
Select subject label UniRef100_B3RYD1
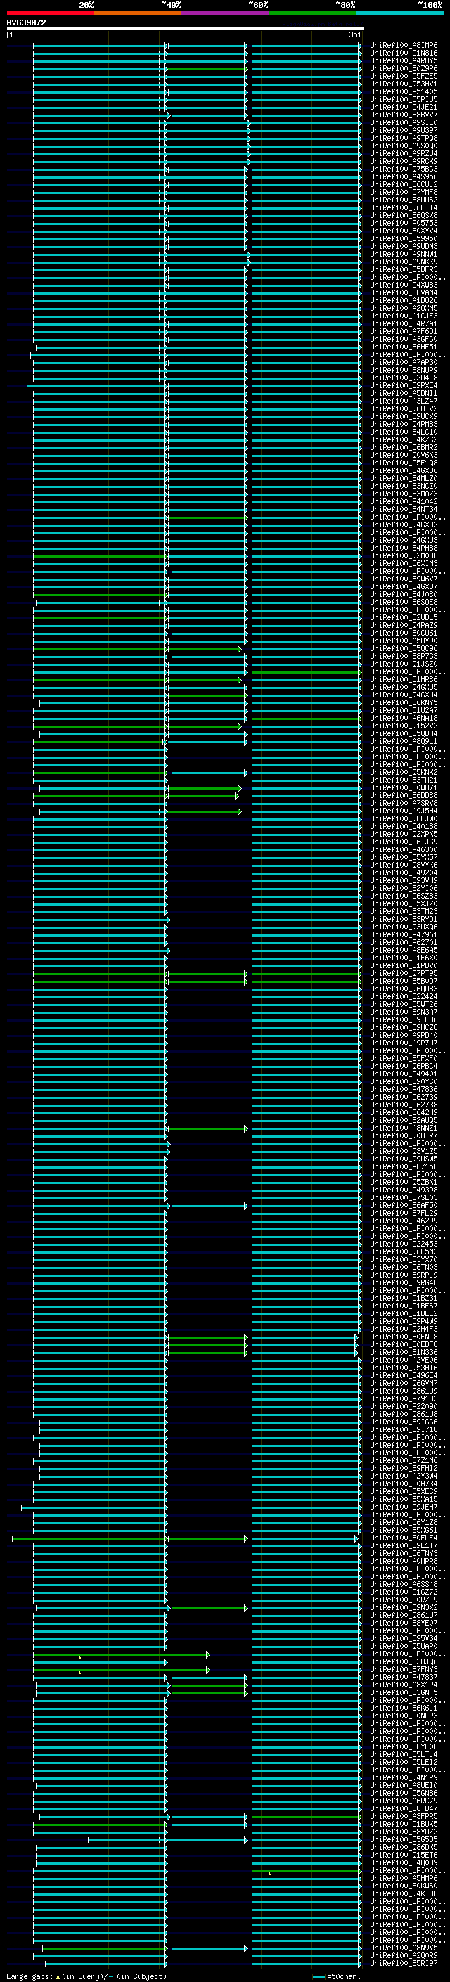pyautogui.click(x=404, y=919)
